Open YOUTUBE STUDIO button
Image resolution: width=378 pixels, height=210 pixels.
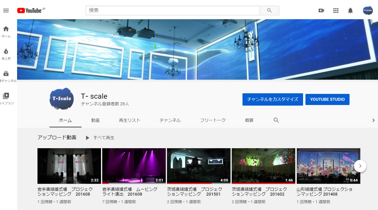(327, 99)
